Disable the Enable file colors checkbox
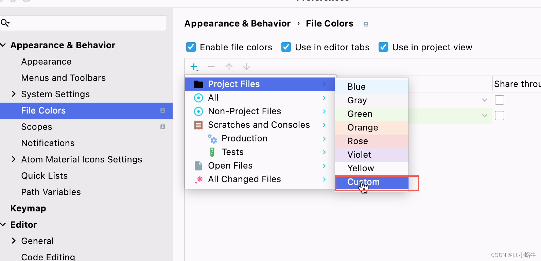 click(x=191, y=47)
